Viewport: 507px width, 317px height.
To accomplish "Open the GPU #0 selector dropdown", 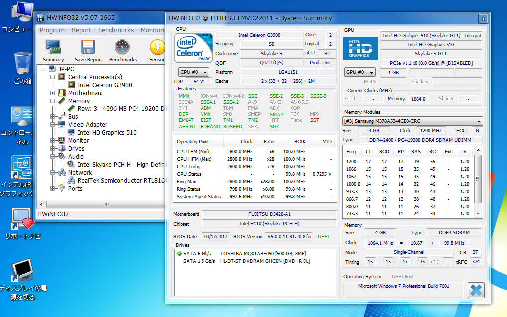I will point(359,72).
